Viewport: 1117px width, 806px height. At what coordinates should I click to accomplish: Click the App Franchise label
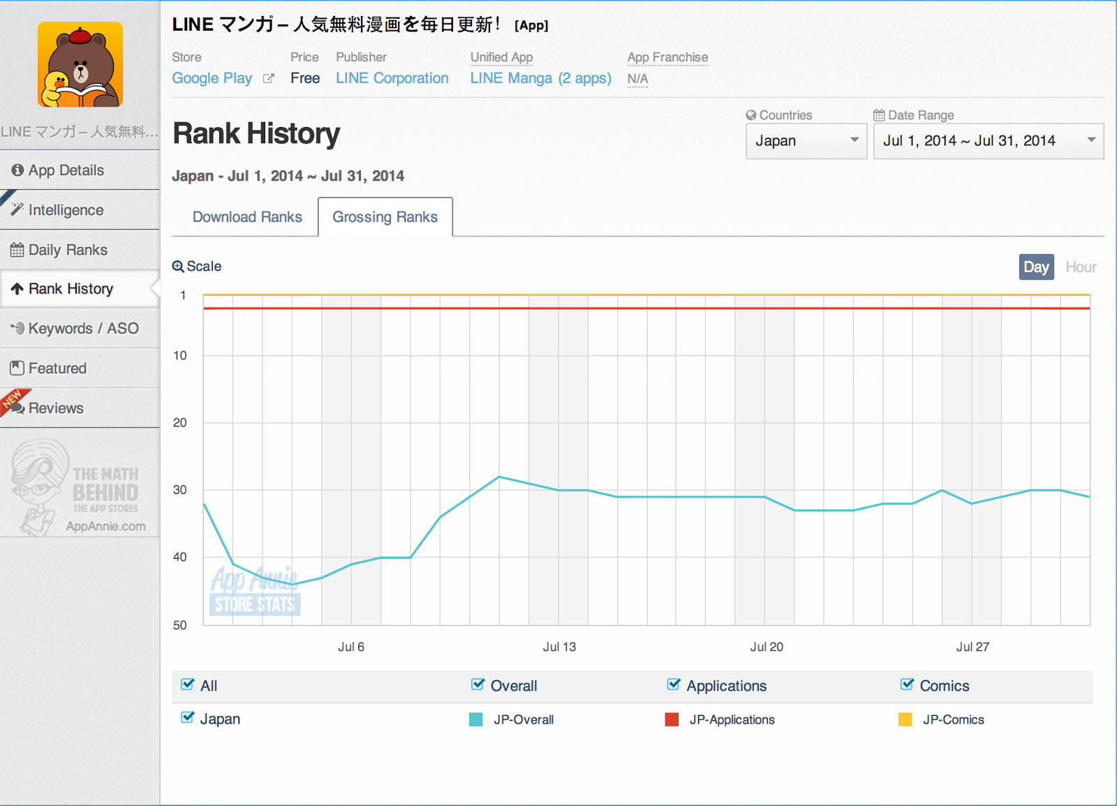(x=667, y=57)
